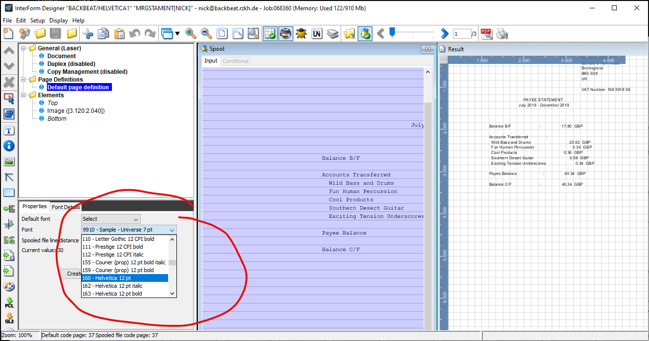
Task: Click the Undo arrow icon
Action: (135, 33)
